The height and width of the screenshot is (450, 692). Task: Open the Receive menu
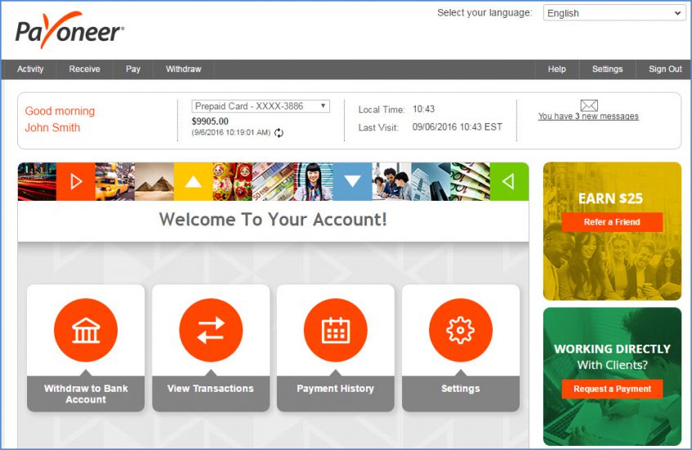84,69
